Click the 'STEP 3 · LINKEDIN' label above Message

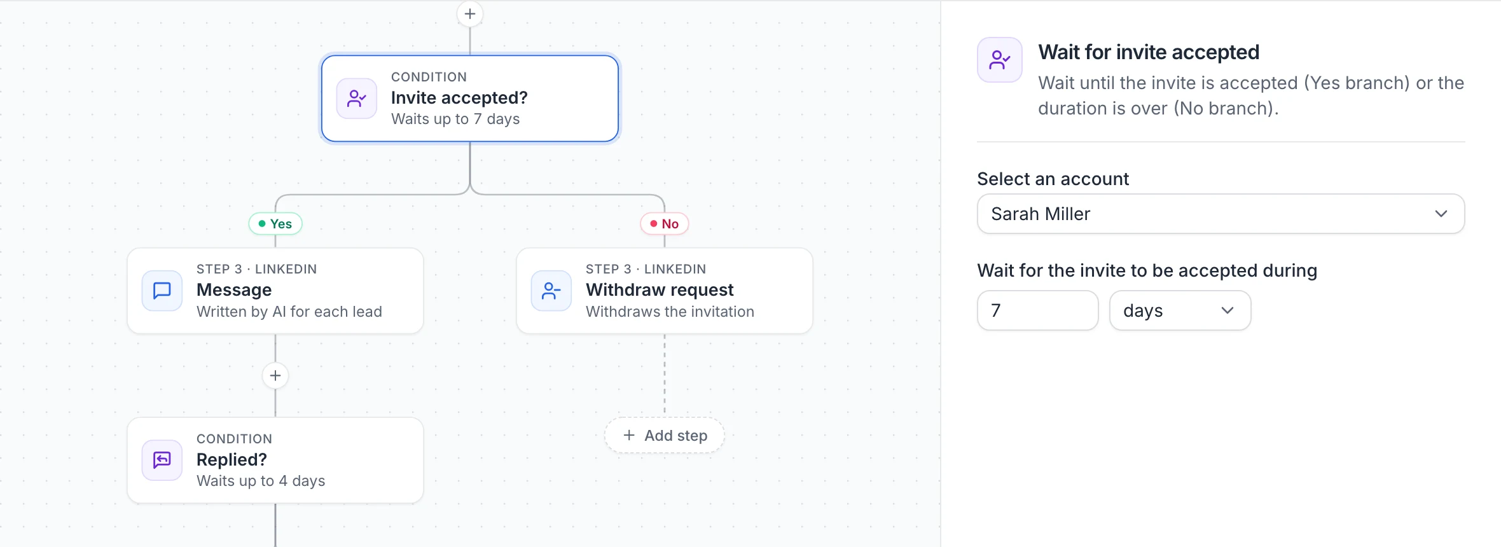(256, 269)
